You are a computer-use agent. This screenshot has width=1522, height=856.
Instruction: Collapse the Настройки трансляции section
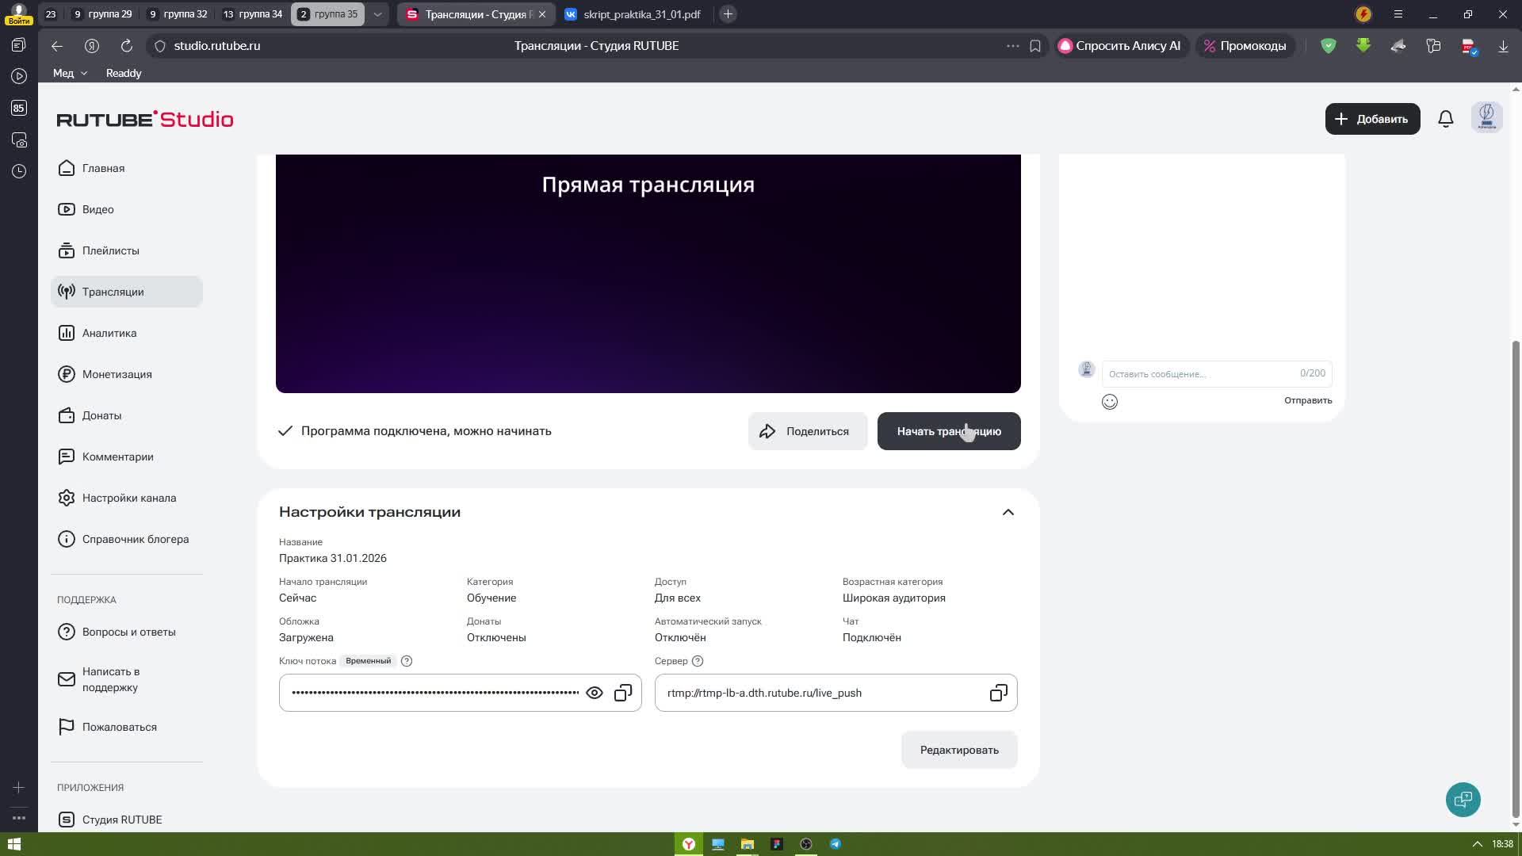coord(1008,512)
